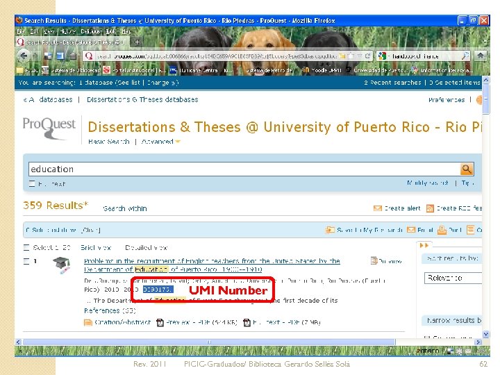
Task: Click the vertical scrollbar up arrow
Action: coord(485,80)
